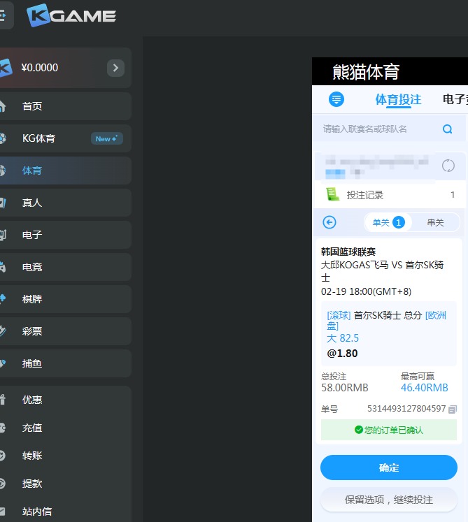The width and height of the screenshot is (468, 522).
Task: Open 首页 in the sidebar
Action: [65, 106]
